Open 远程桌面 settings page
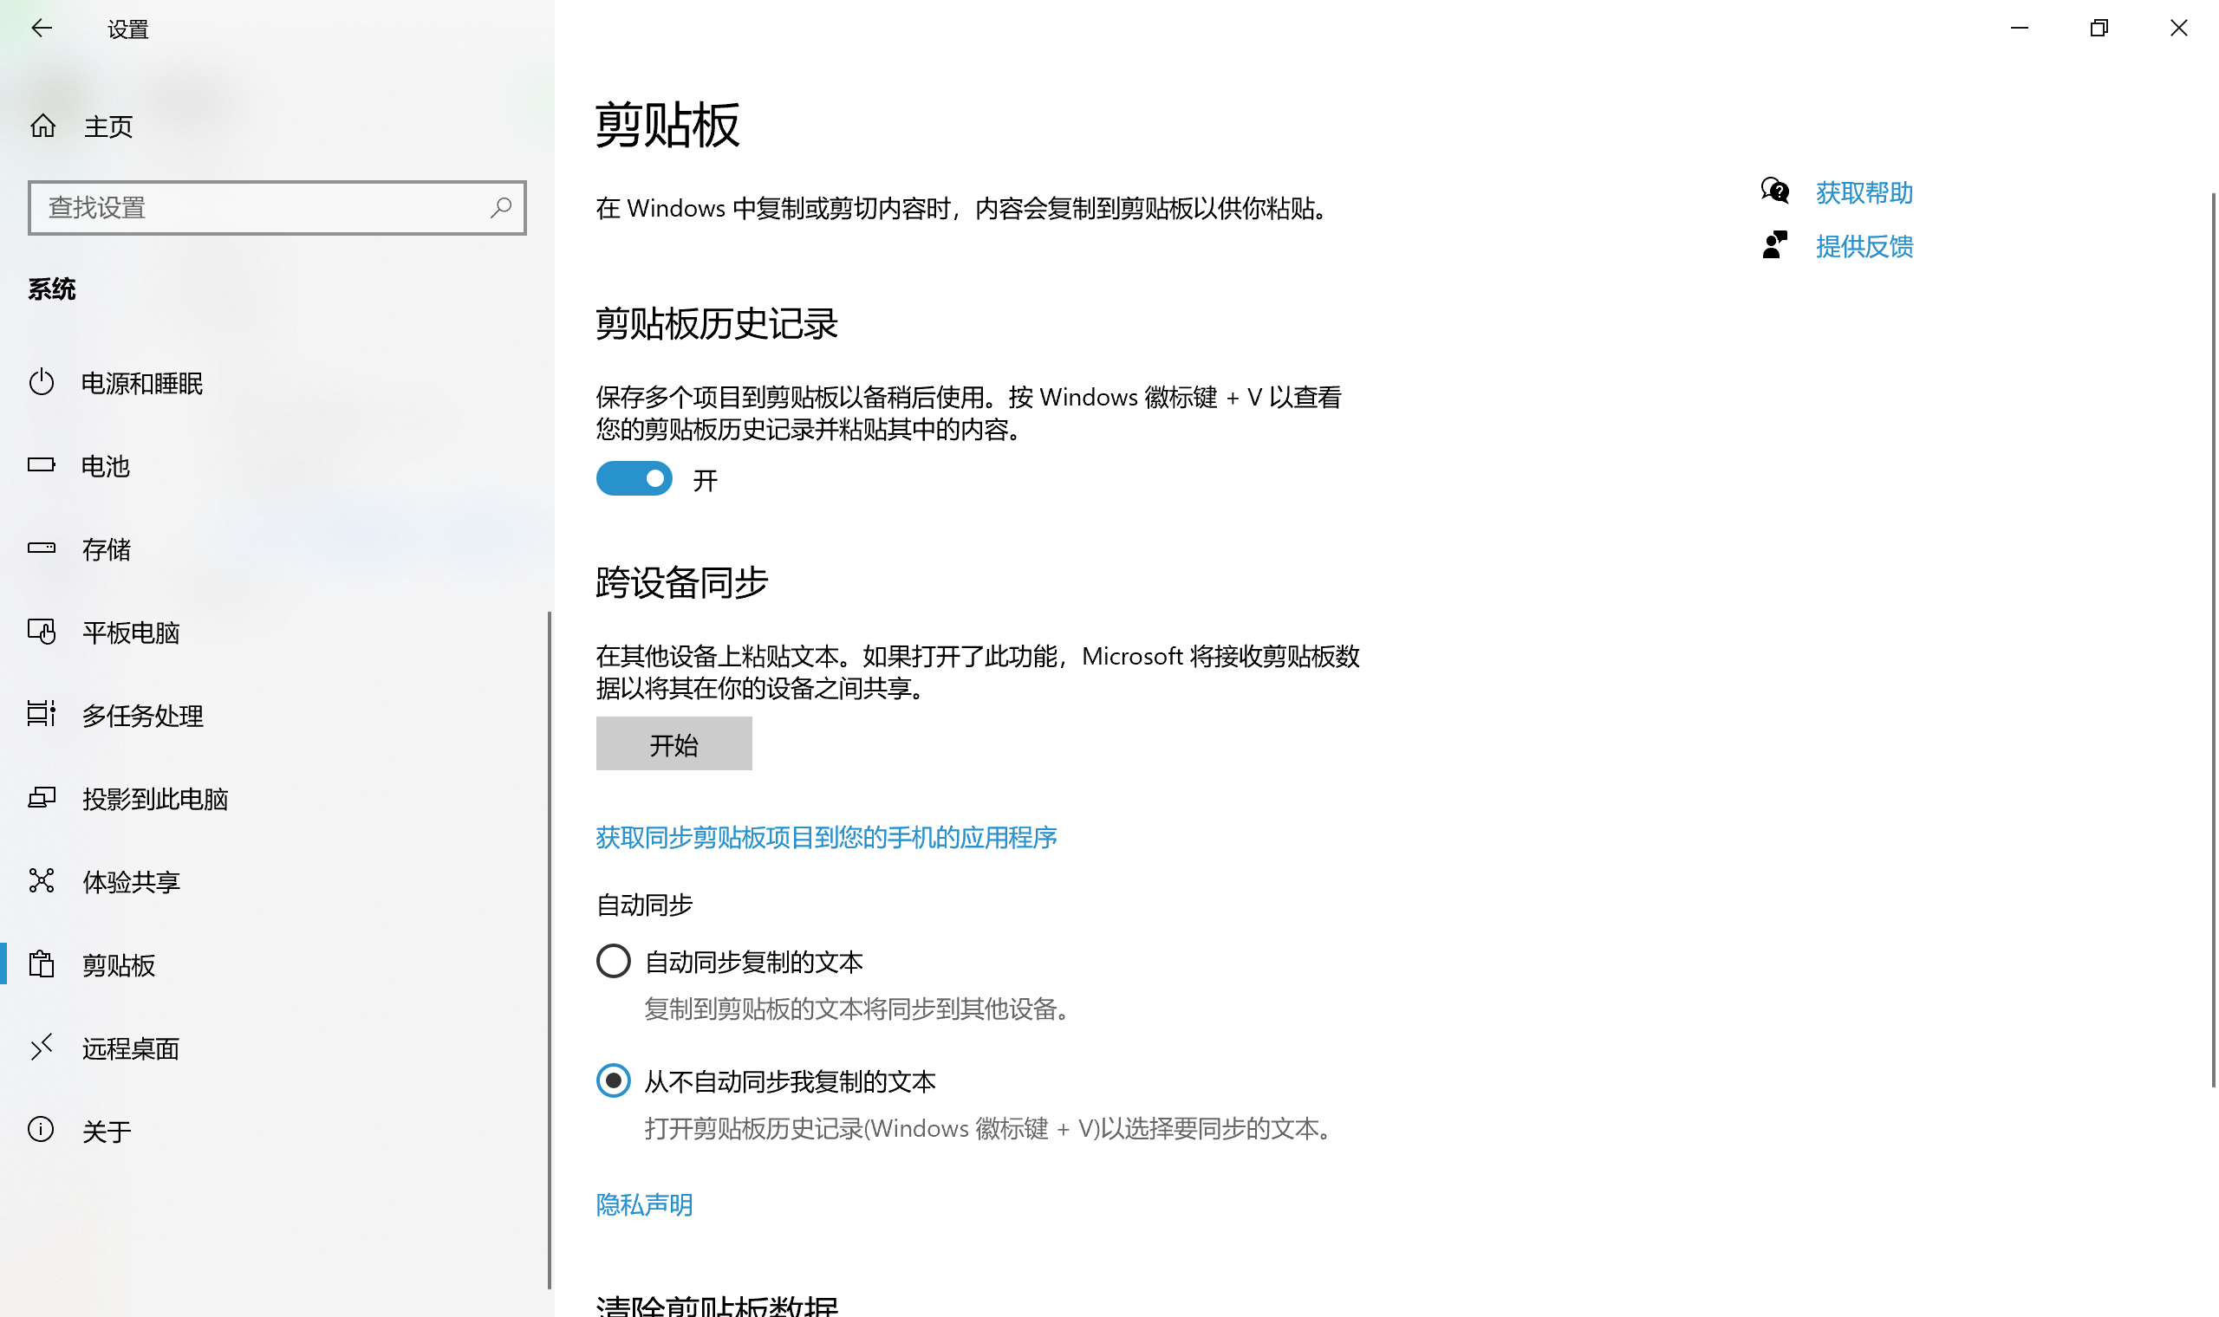This screenshot has height=1317, width=2219. click(131, 1049)
